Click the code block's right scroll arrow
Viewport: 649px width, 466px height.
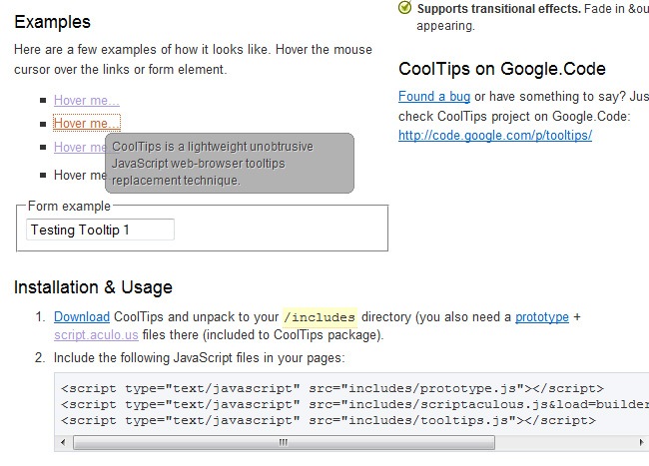click(x=640, y=442)
